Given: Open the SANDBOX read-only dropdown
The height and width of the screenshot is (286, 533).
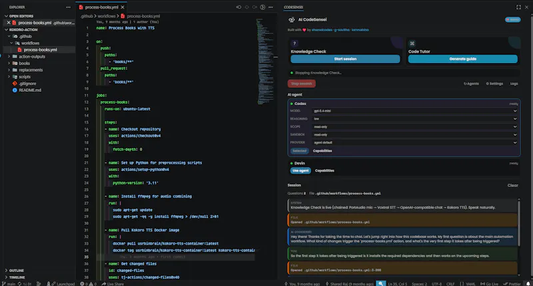Looking at the screenshot, I should [414, 135].
